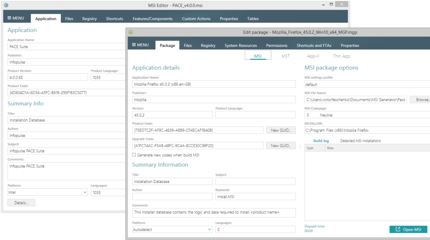Click the Mozilla Publisher field
The image size is (430, 240).
click(x=214, y=100)
